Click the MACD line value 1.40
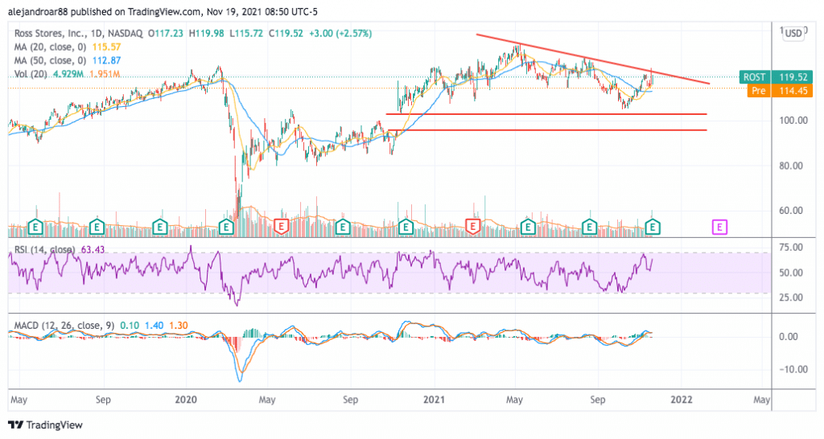Image resolution: width=824 pixels, height=439 pixels. [x=154, y=326]
